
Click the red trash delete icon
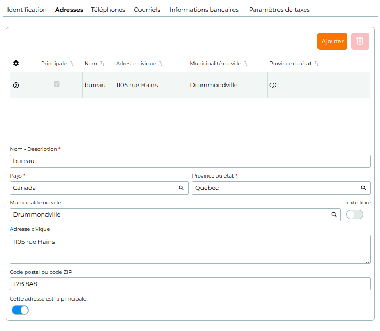pyautogui.click(x=360, y=41)
